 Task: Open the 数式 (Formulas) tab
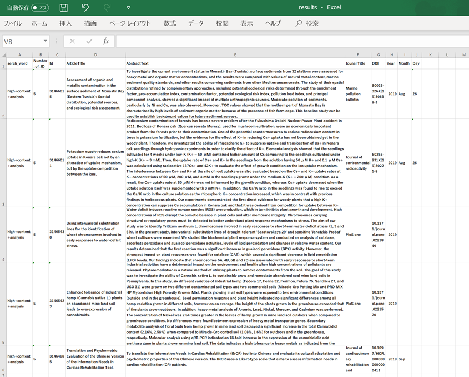(170, 23)
